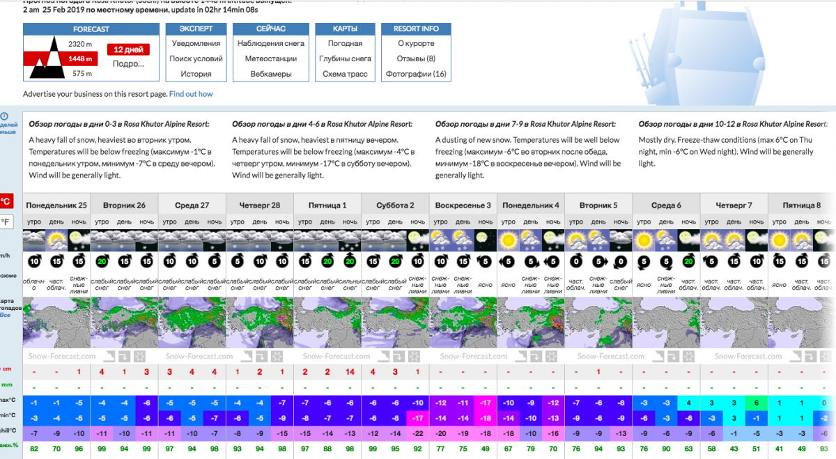Click the Monday 4 morning sunny icon
The width and height of the screenshot is (836, 459).
(x=509, y=240)
